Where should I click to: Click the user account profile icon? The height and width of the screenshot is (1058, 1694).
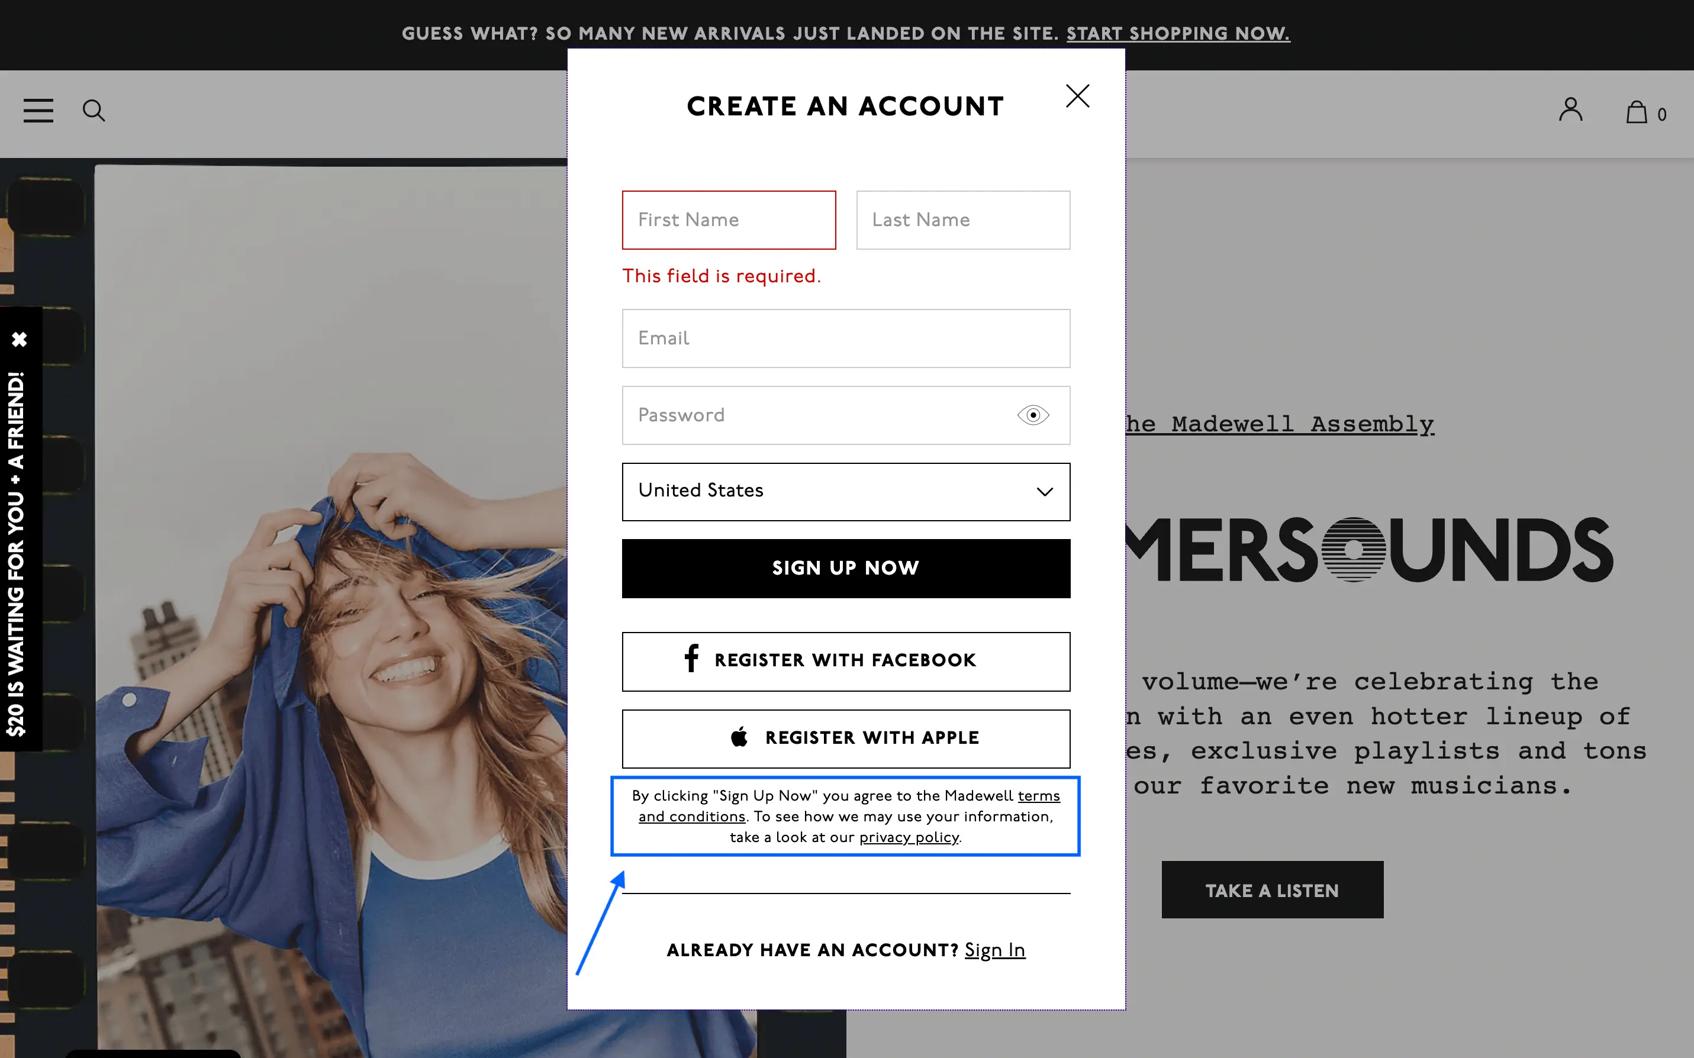coord(1572,109)
